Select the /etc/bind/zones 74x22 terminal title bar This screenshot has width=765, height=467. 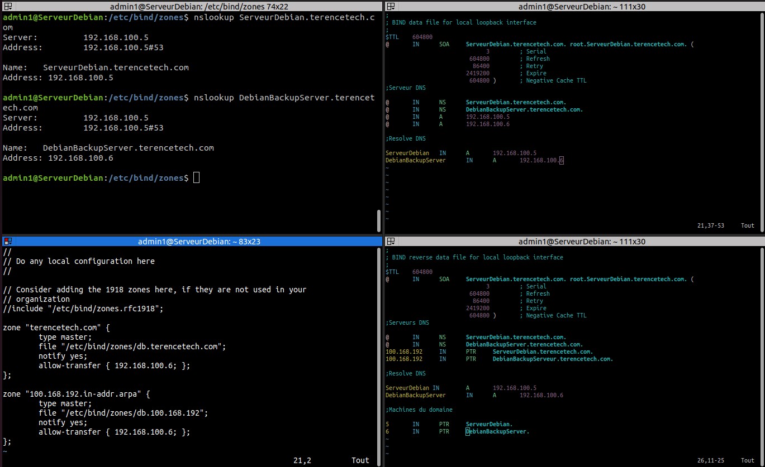[x=190, y=6]
